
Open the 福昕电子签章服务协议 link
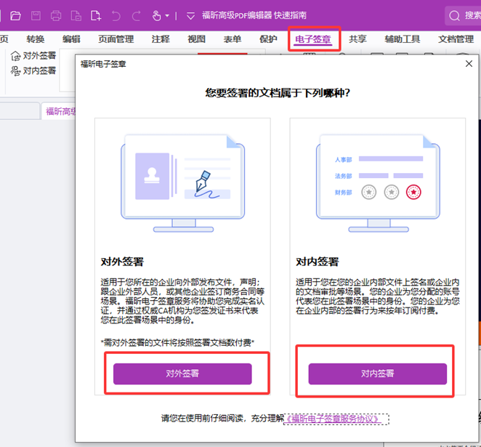click(336, 419)
